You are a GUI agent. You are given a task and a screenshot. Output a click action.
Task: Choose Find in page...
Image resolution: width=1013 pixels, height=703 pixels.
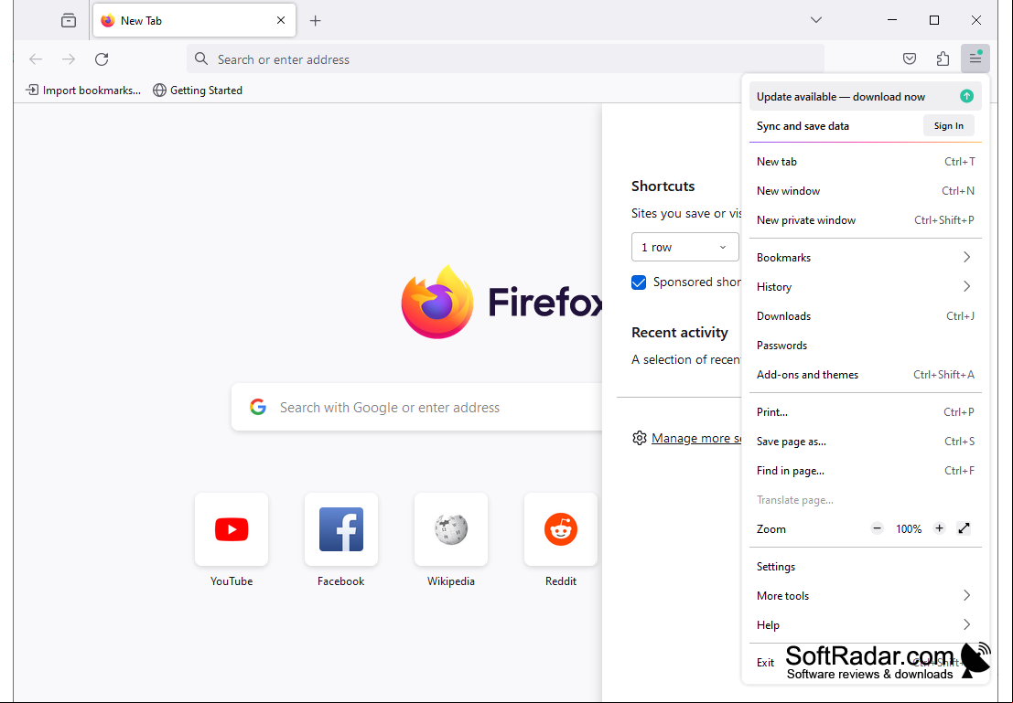pyautogui.click(x=865, y=471)
